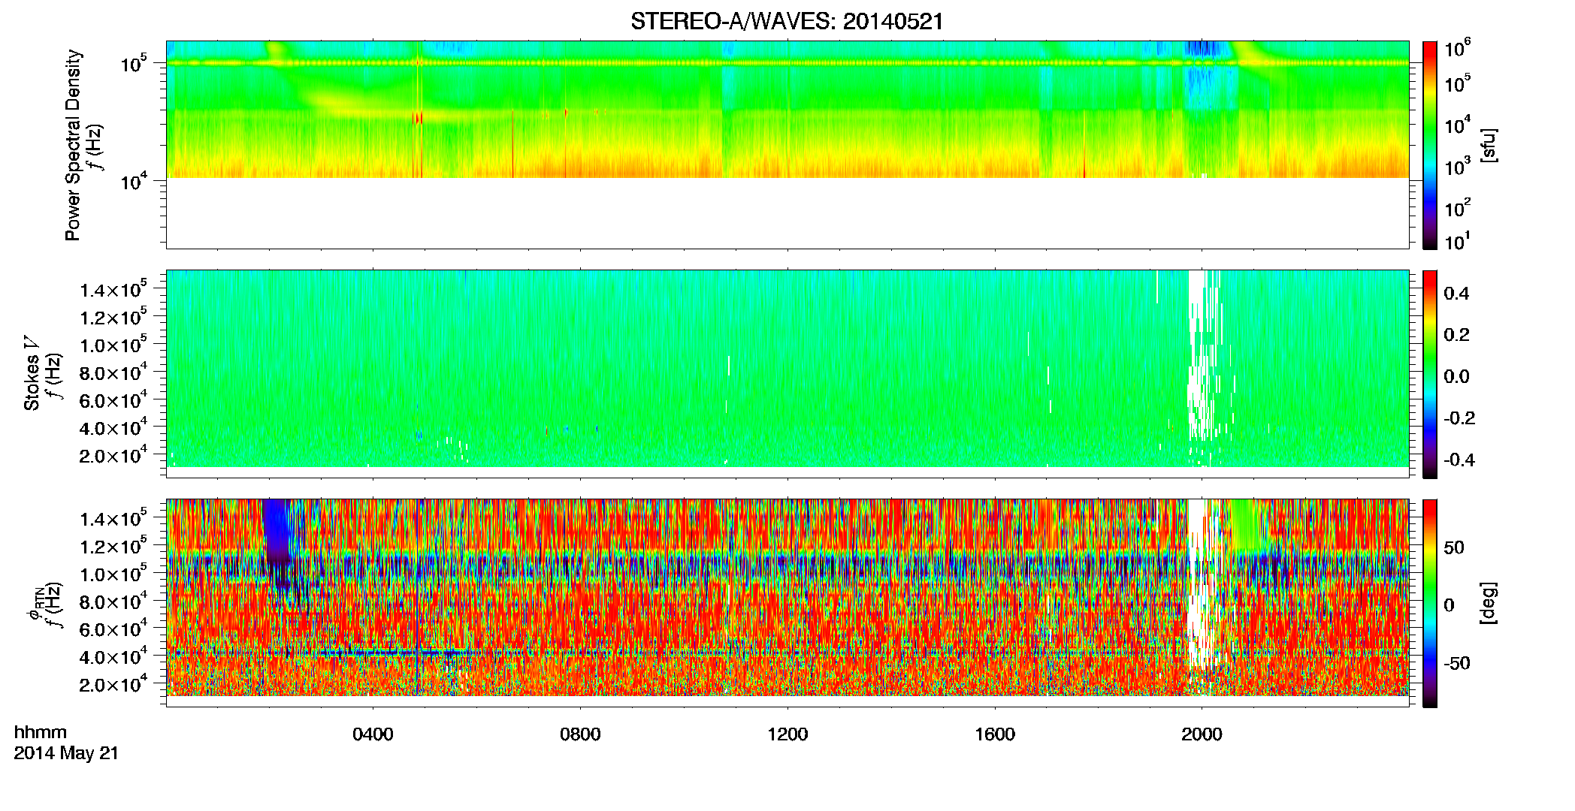Click the 1200 time axis label

[x=787, y=734]
